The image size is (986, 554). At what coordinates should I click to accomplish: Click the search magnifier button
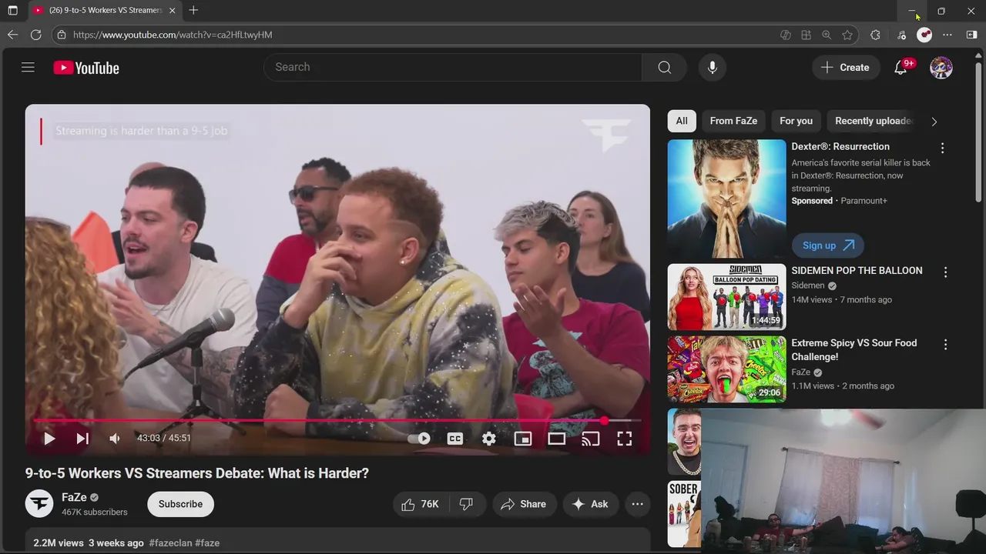click(x=664, y=68)
